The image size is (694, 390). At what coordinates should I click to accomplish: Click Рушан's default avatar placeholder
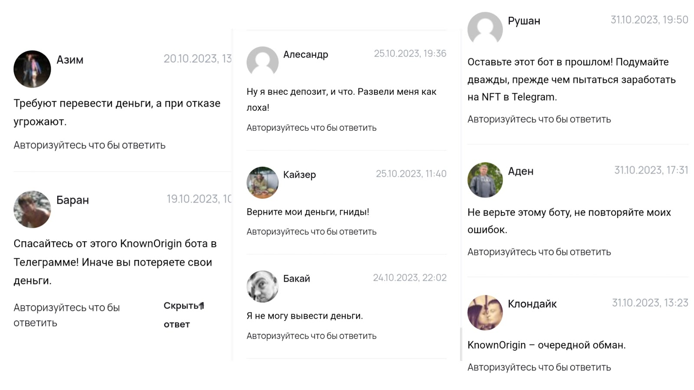click(x=485, y=29)
